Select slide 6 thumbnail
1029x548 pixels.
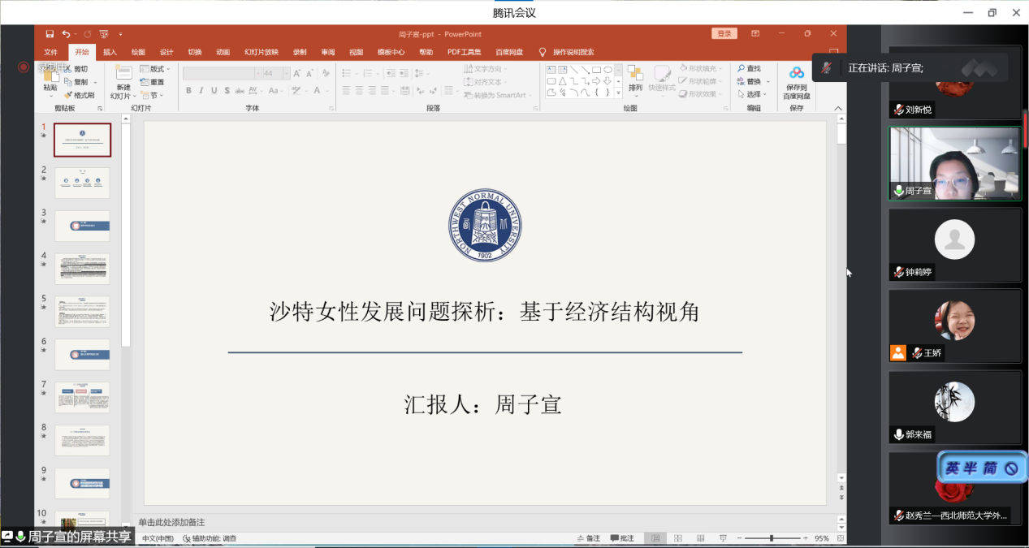tap(82, 354)
